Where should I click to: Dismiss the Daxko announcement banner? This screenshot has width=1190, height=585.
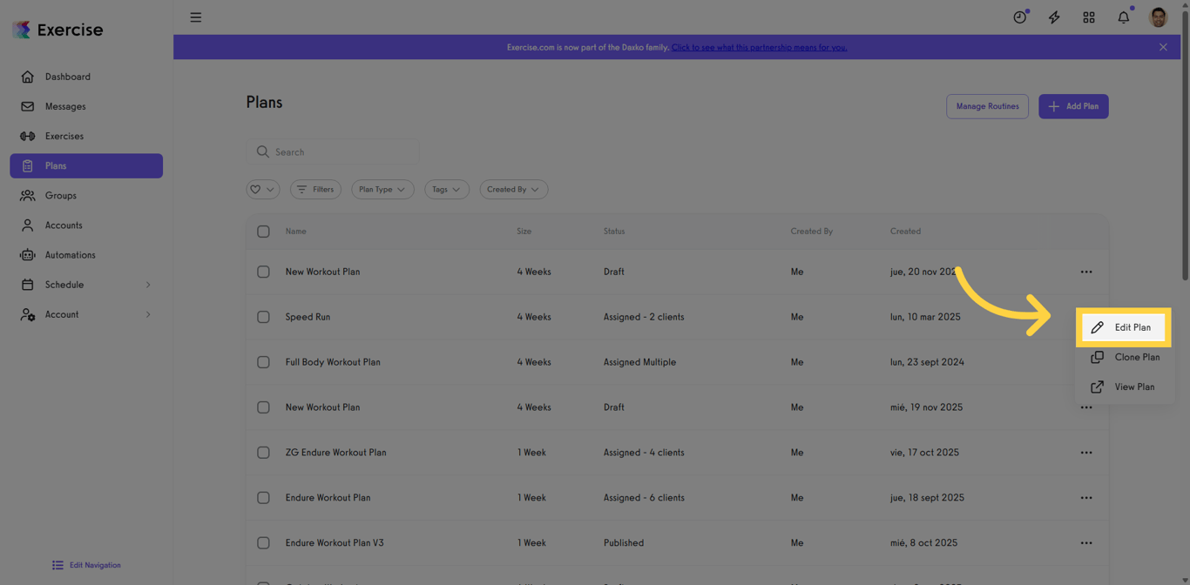(x=1163, y=47)
